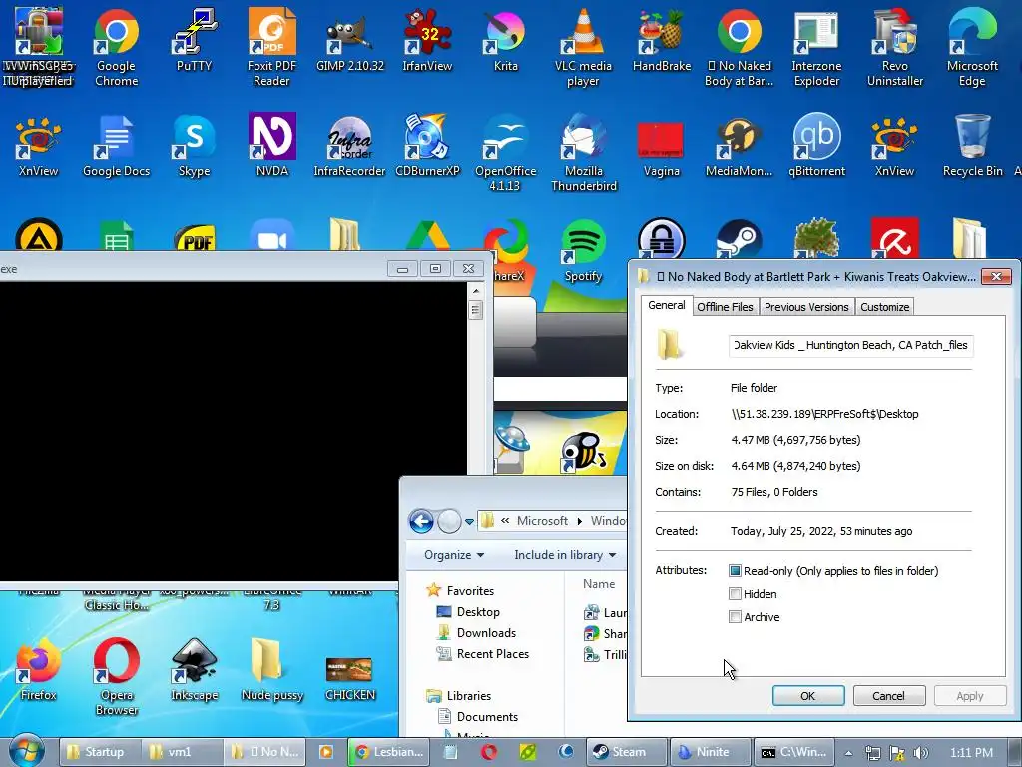Open the Organize menu in Explorer
This screenshot has width=1022, height=767.
point(454,555)
